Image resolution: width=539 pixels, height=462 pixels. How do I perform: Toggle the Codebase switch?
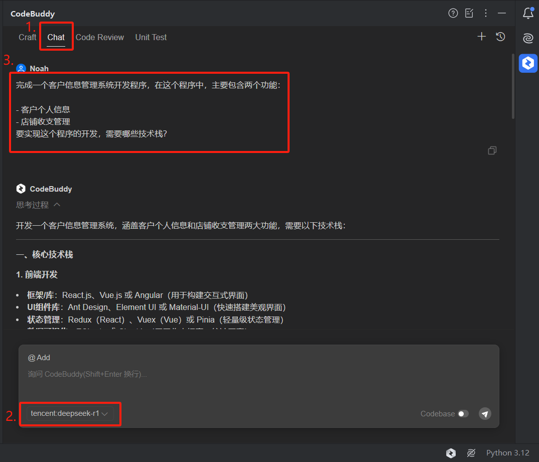pyautogui.click(x=463, y=413)
